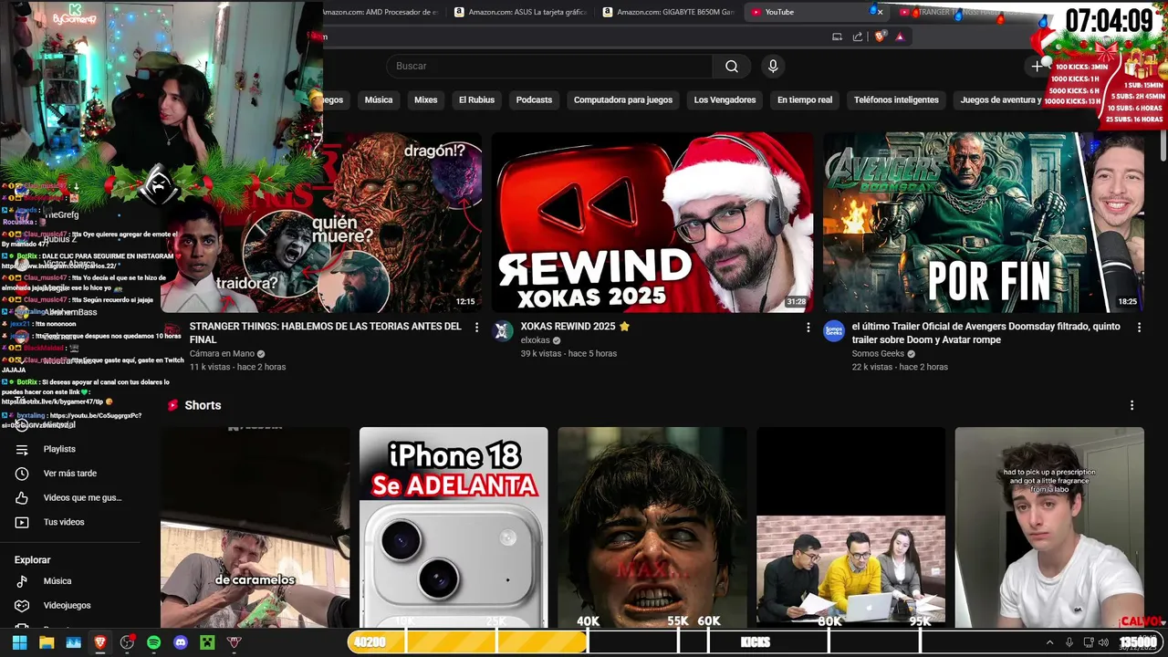Start voice search with the microphone

(x=773, y=66)
